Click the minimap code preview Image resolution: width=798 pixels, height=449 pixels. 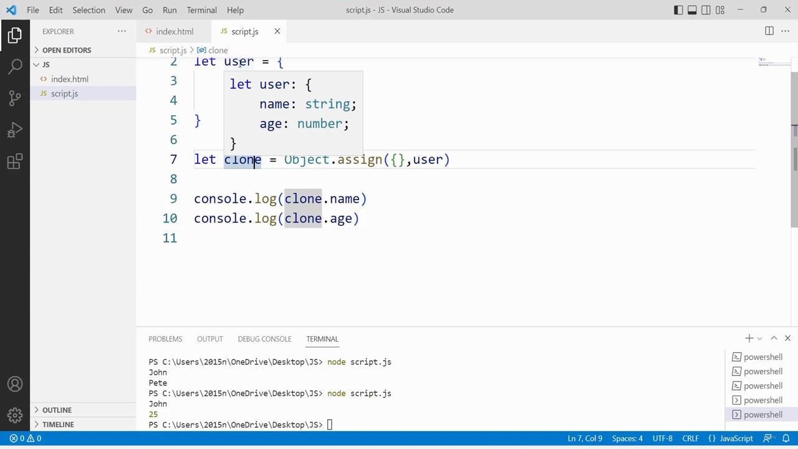coord(773,62)
